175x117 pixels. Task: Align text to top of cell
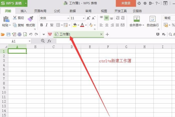pyautogui.click(x=101, y=18)
